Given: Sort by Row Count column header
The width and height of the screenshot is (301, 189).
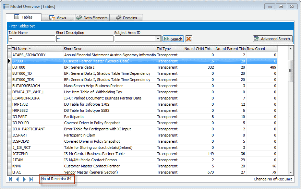Looking at the screenshot, I should point(262,49).
